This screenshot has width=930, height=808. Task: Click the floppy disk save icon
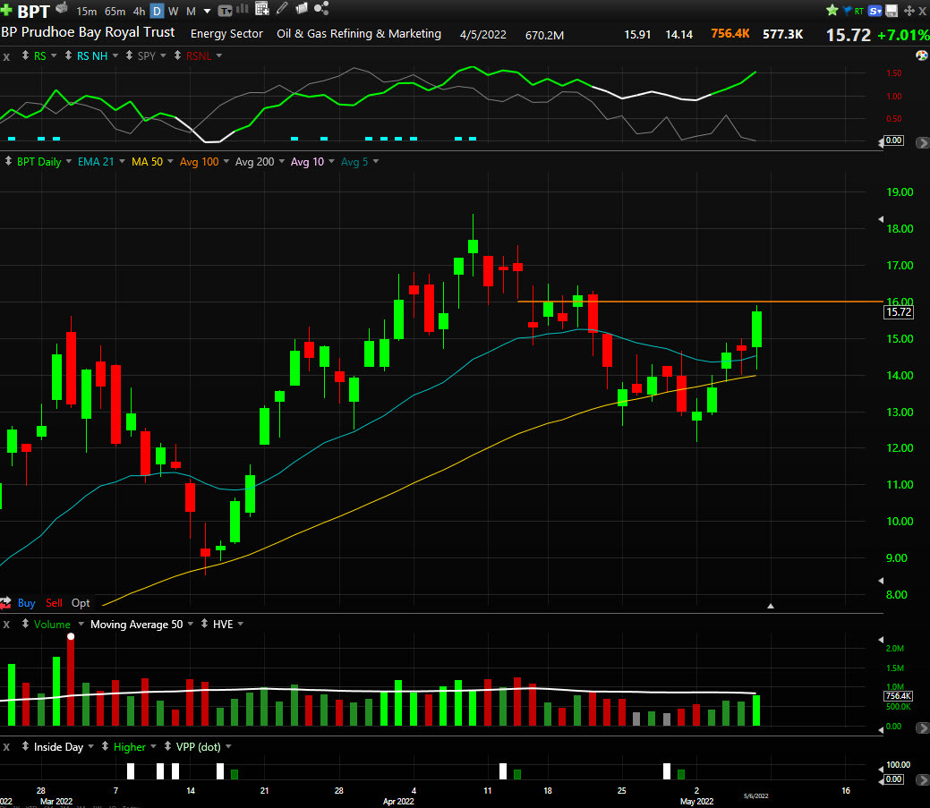(x=892, y=11)
